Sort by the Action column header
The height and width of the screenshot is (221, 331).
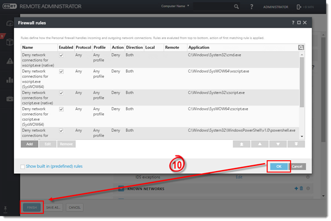(x=118, y=48)
